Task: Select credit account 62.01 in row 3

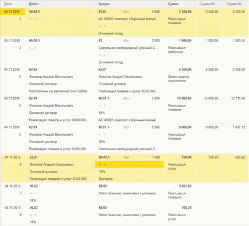Action: tap(102, 70)
